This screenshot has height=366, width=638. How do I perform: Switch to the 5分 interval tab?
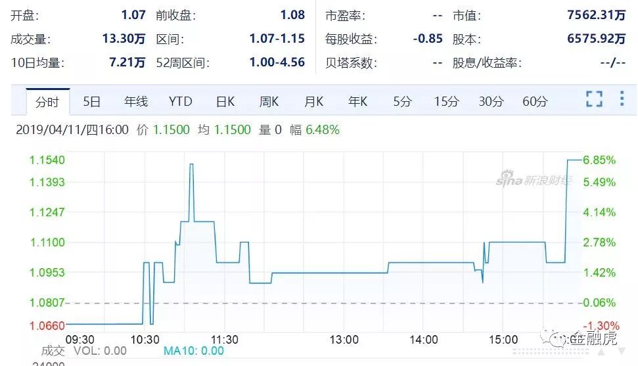tap(402, 102)
